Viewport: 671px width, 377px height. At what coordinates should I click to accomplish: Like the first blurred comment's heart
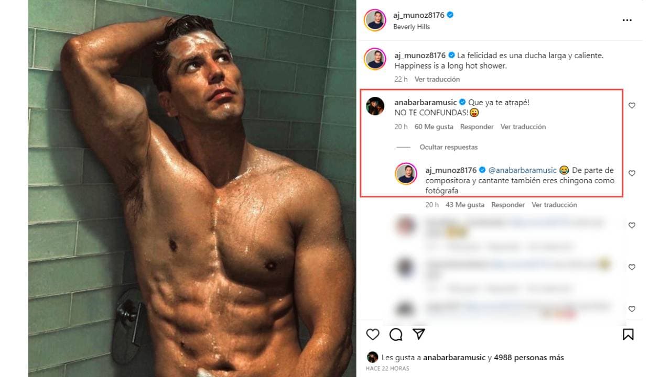[632, 226]
